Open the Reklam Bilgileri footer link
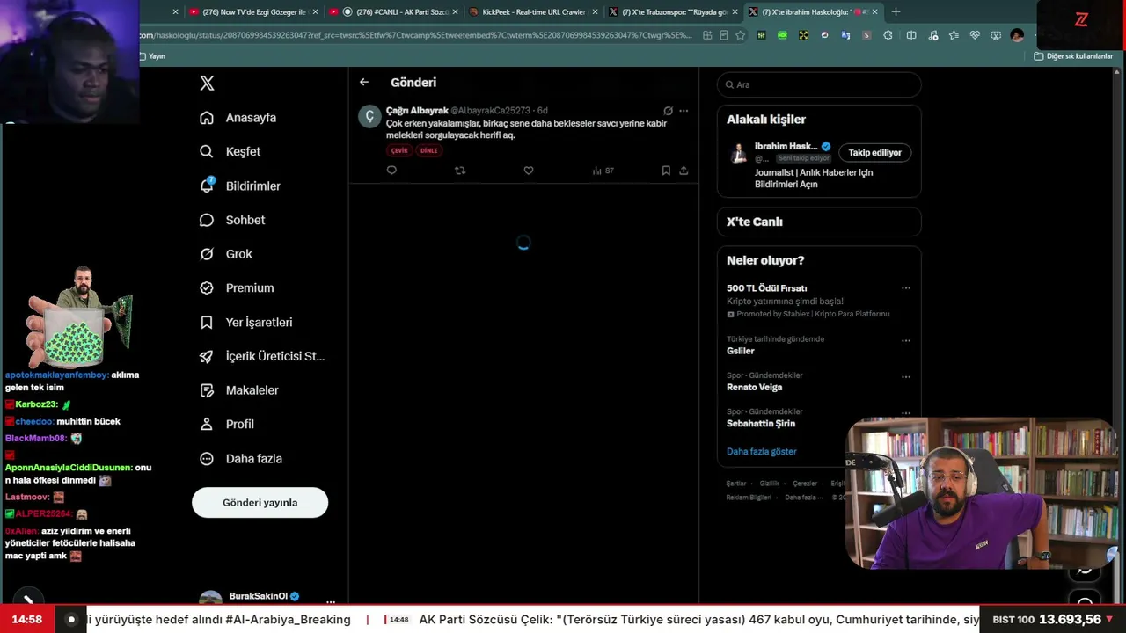1126x633 pixels. pos(749,498)
